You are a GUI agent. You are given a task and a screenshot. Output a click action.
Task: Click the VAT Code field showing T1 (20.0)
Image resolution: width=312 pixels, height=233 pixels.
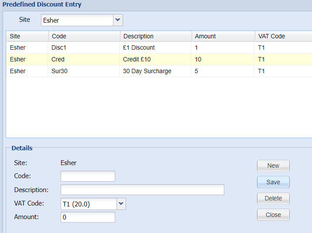tap(89, 203)
